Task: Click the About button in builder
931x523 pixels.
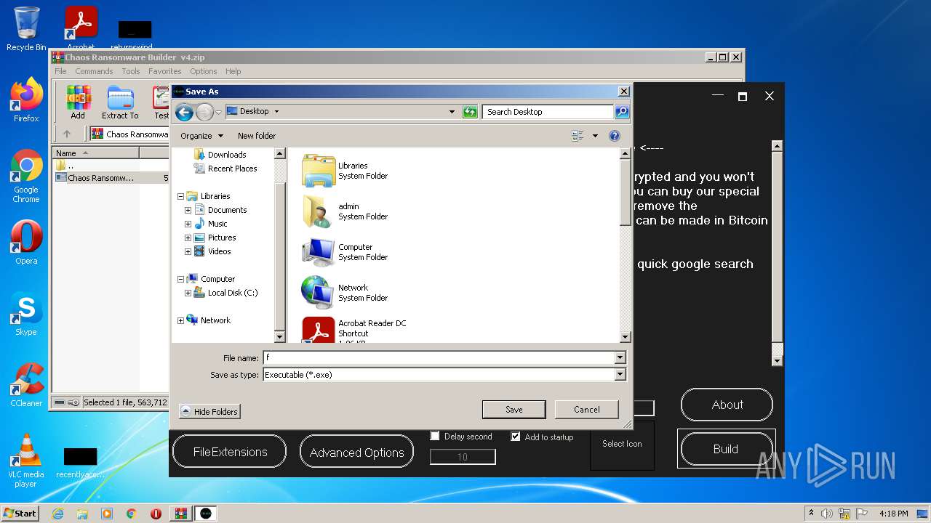Action: (727, 405)
